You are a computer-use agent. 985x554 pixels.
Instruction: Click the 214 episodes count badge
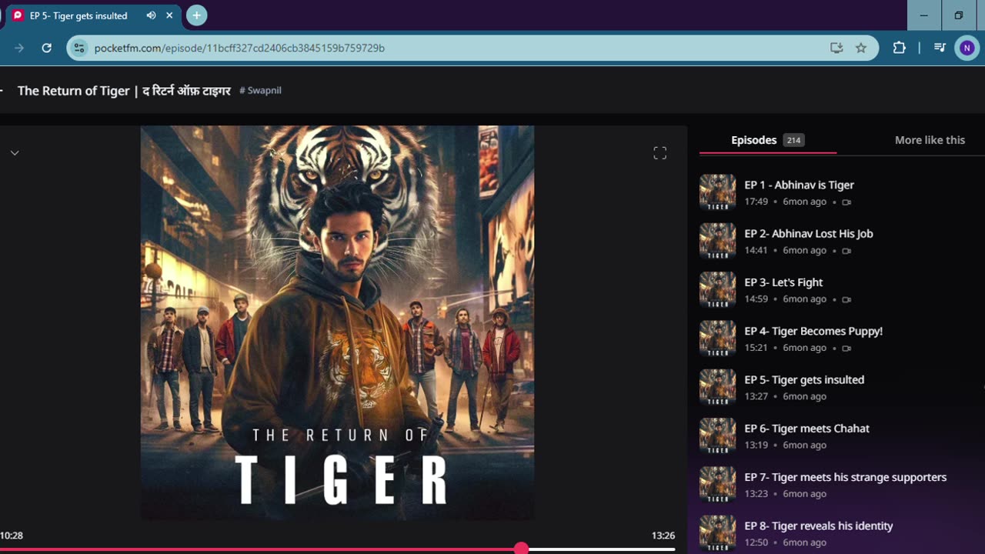[793, 140]
